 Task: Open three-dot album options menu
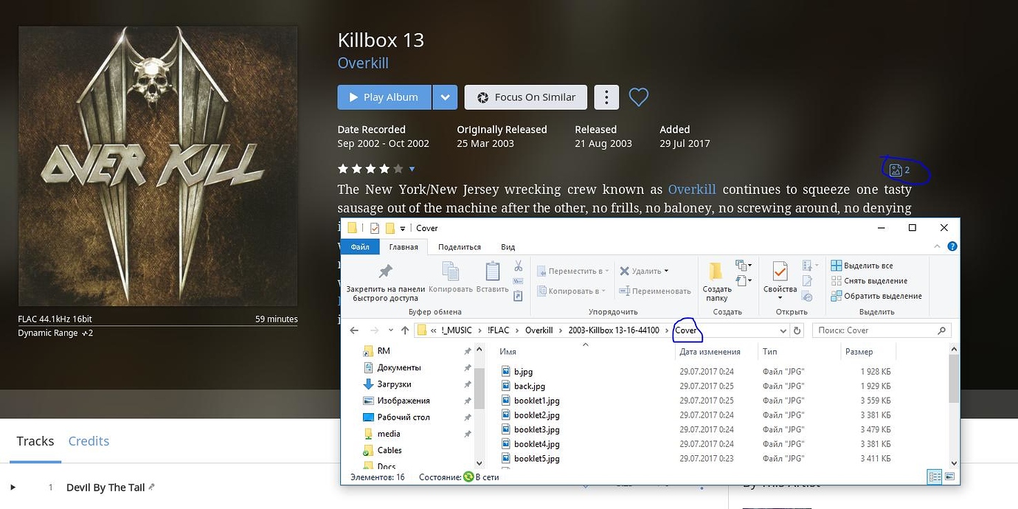[x=606, y=97]
